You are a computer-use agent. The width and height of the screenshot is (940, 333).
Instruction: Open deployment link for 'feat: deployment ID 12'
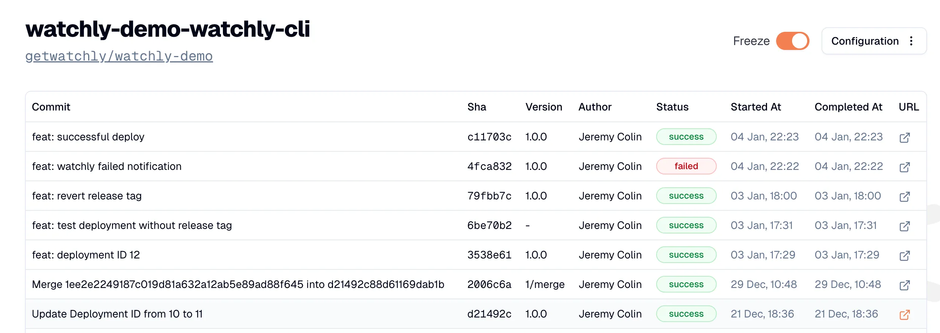905,256
